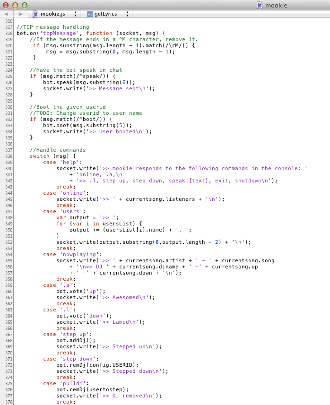Image resolution: width=330 pixels, height=405 pixels.
Task: Open the mookie.js file popup stepper
Action: 75,14
